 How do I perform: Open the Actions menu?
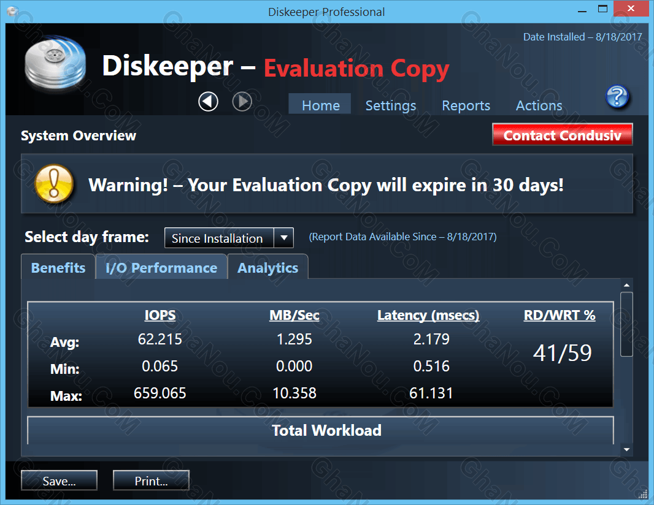tap(539, 105)
